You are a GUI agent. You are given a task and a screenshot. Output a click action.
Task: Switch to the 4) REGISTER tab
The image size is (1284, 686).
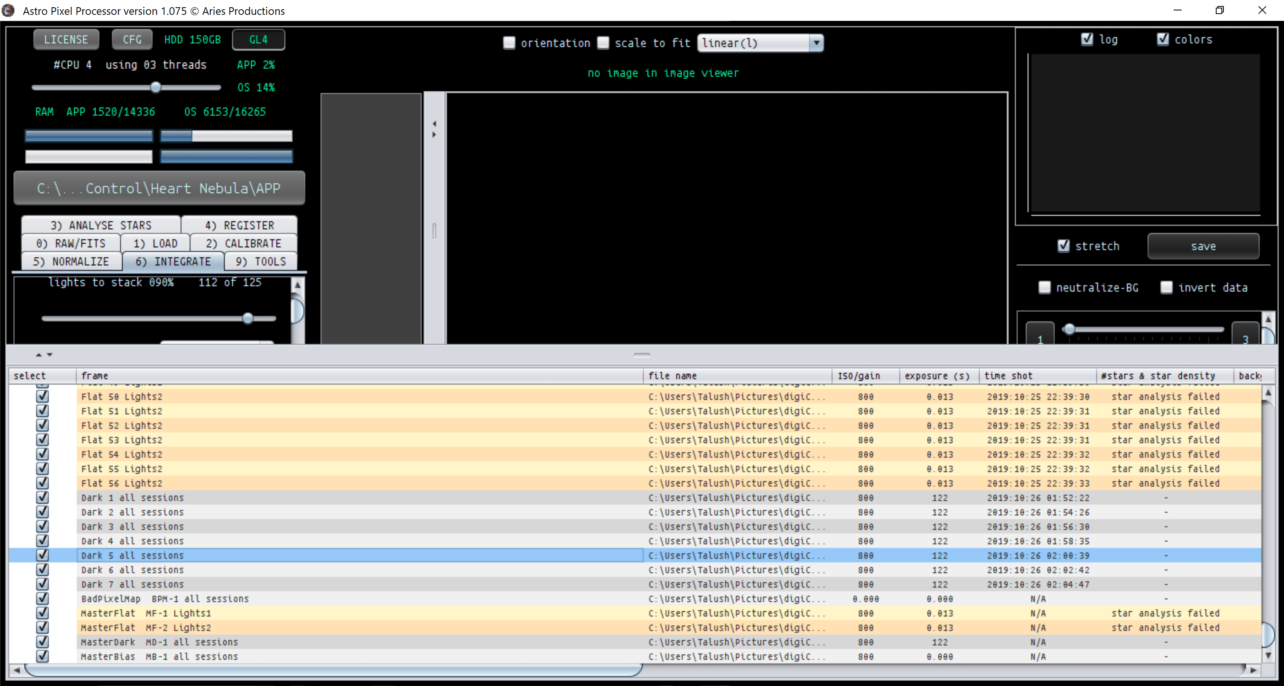pyautogui.click(x=240, y=225)
